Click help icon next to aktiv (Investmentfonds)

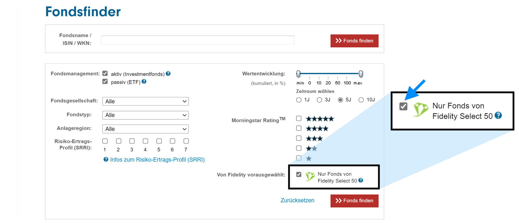[168, 74]
